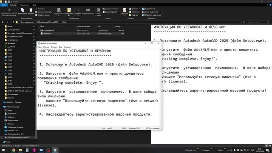The image size is (272, 153).
Task: Select Локальный диск (C:) in navigation pane
Action: tap(15, 134)
